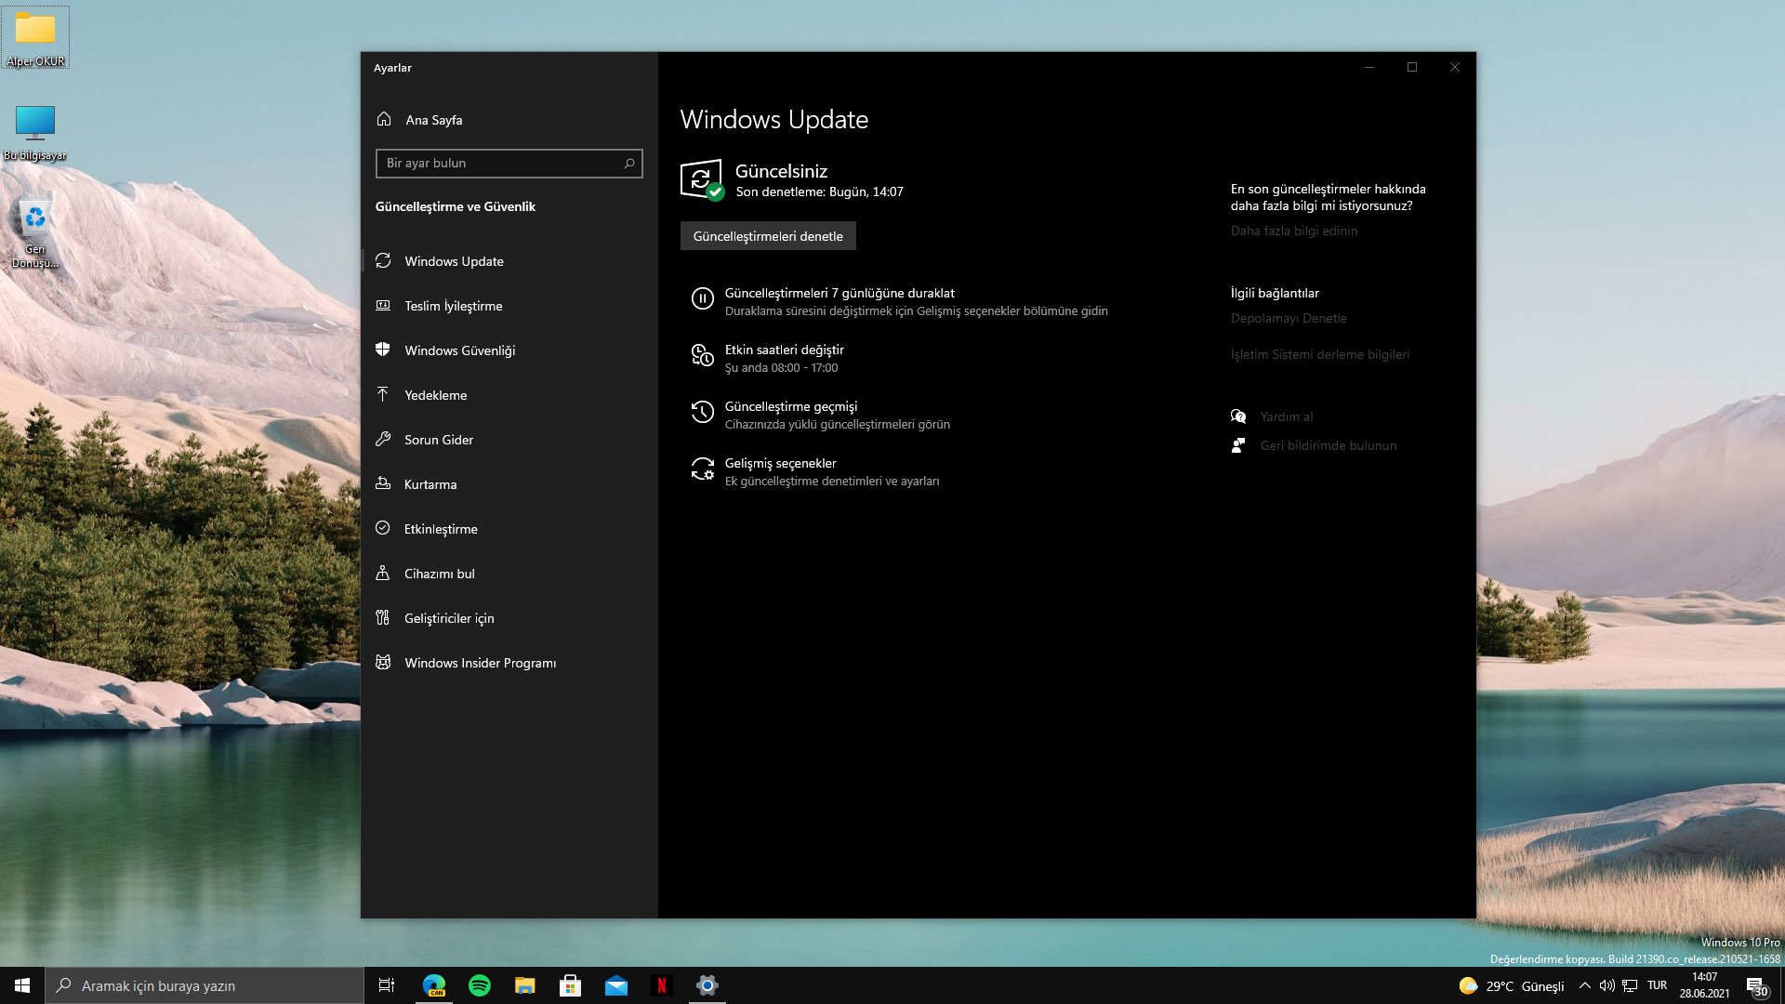Show hidden system tray icons

point(1584,986)
